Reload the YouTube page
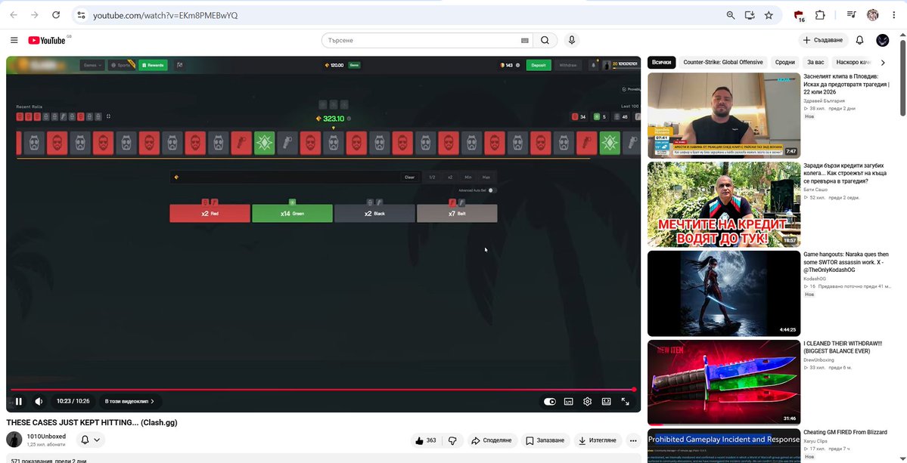 pyautogui.click(x=55, y=15)
